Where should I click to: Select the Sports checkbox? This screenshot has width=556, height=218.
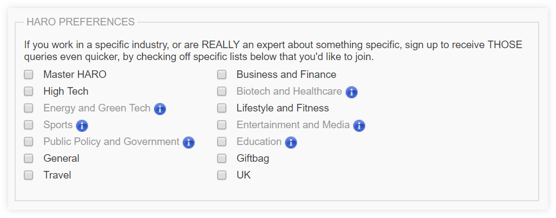[x=28, y=125]
